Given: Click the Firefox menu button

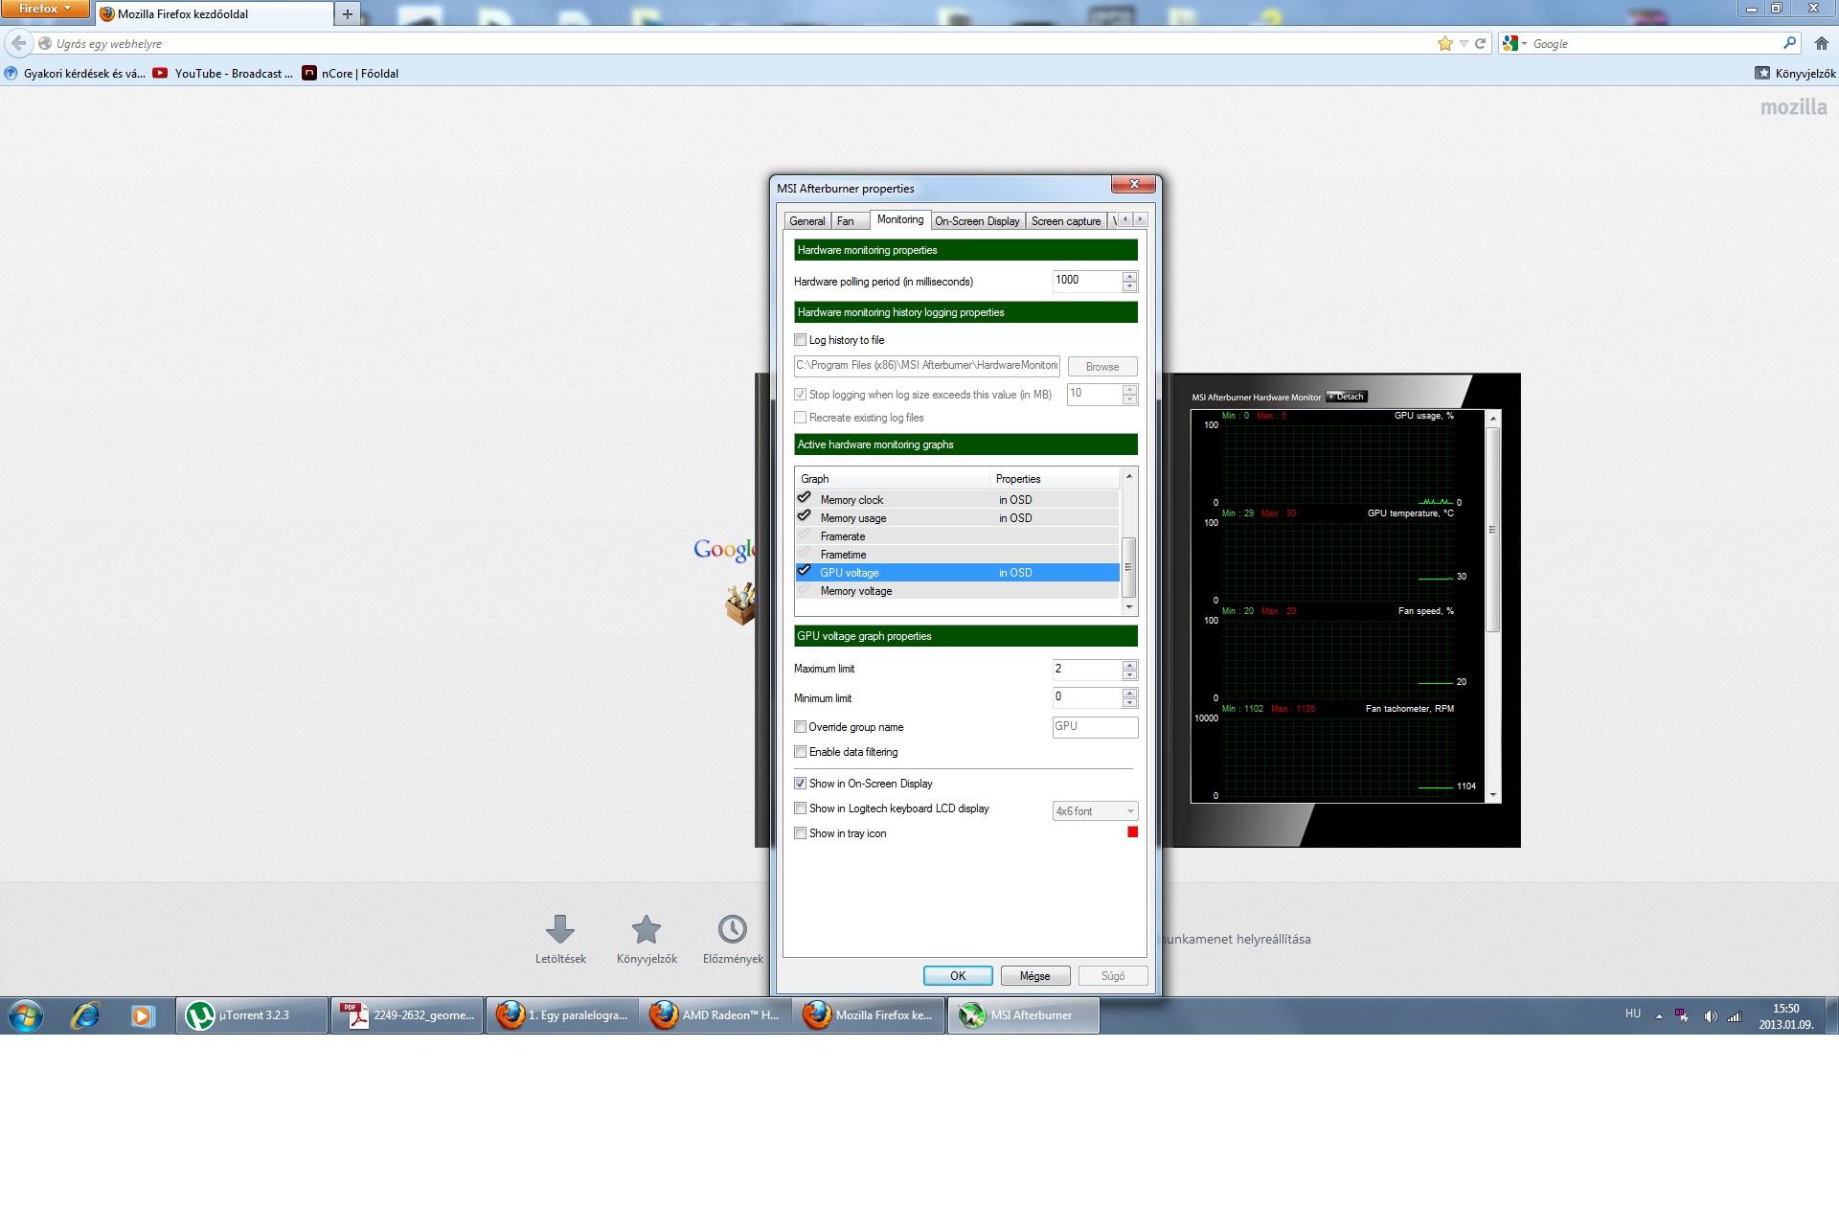Looking at the screenshot, I should pyautogui.click(x=45, y=9).
